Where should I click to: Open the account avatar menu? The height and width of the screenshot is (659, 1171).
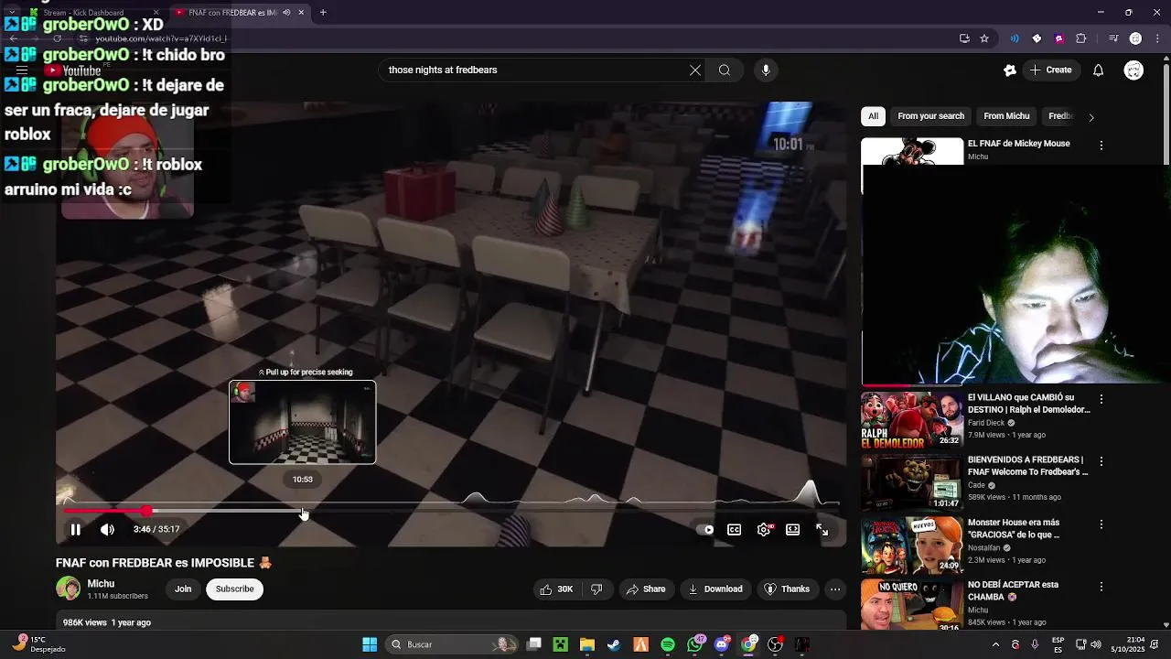1133,70
